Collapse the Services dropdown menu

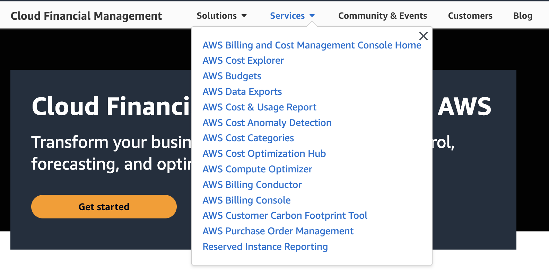pos(292,16)
